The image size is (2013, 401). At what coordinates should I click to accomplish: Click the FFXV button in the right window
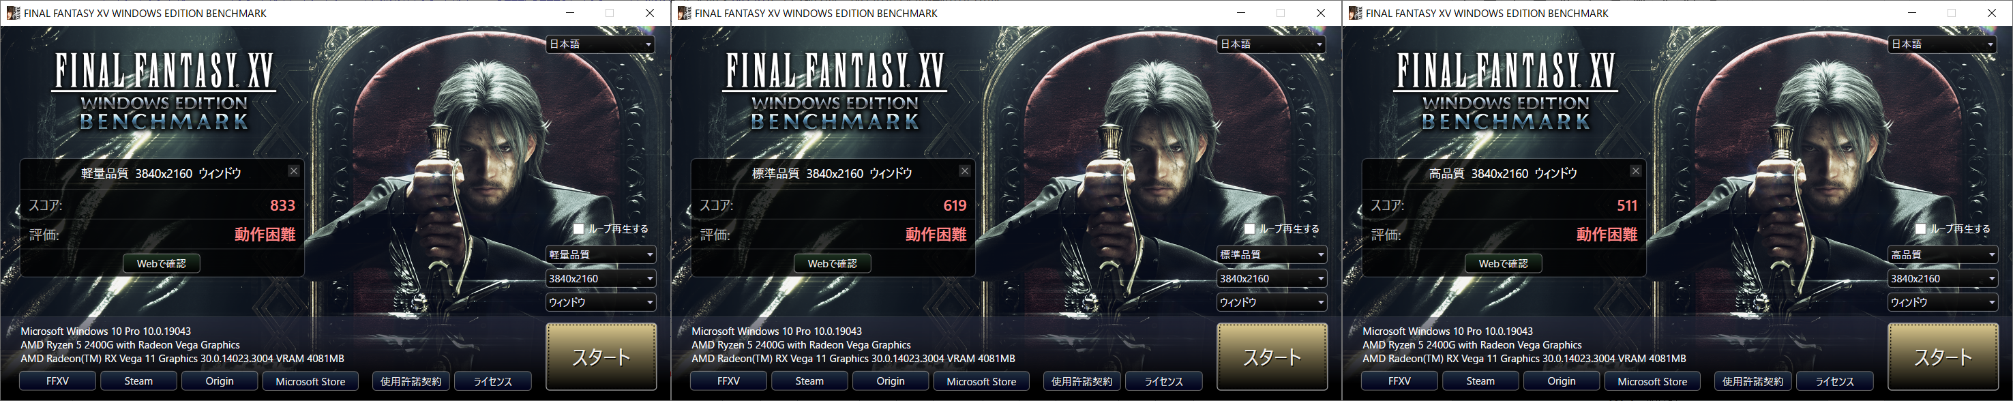click(x=1399, y=381)
